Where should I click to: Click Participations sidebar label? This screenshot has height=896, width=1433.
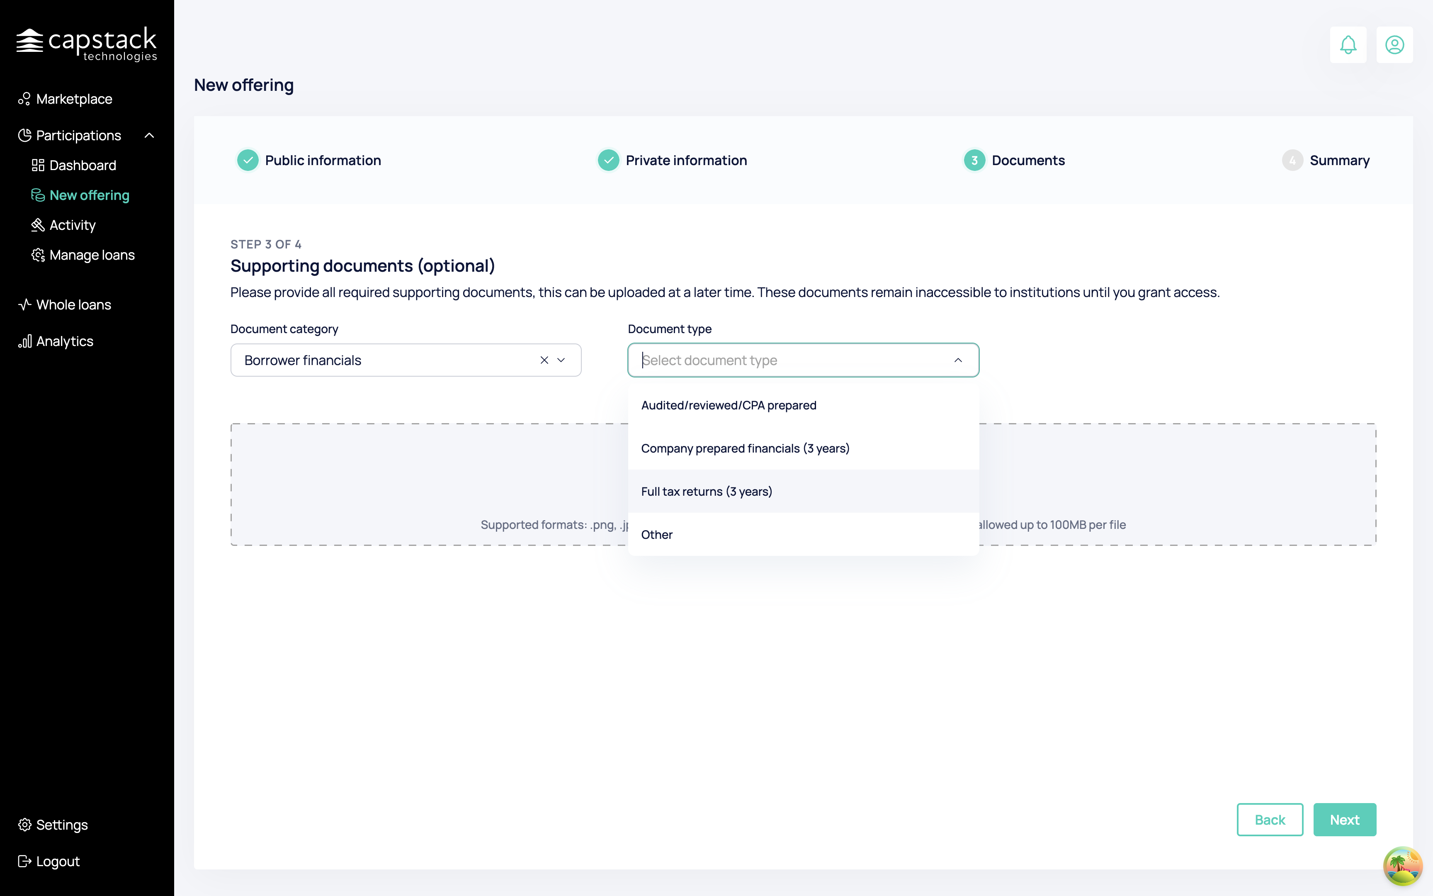78,135
